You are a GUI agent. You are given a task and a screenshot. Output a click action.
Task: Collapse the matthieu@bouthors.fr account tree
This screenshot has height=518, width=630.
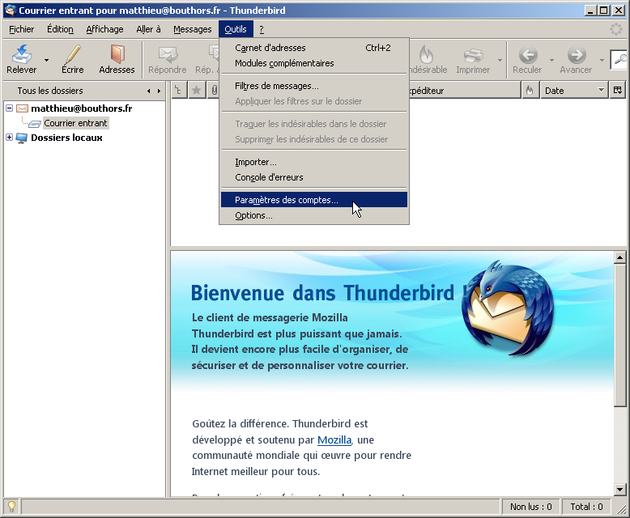(10, 108)
